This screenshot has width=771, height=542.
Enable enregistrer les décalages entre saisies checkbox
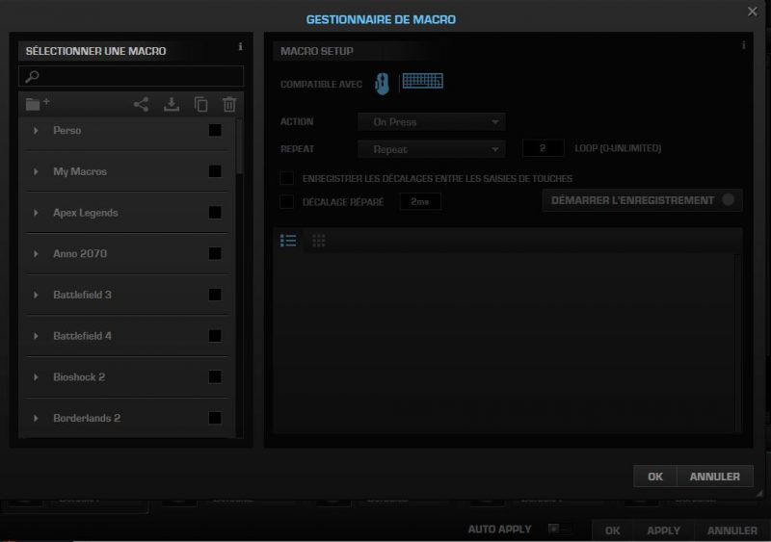point(286,178)
